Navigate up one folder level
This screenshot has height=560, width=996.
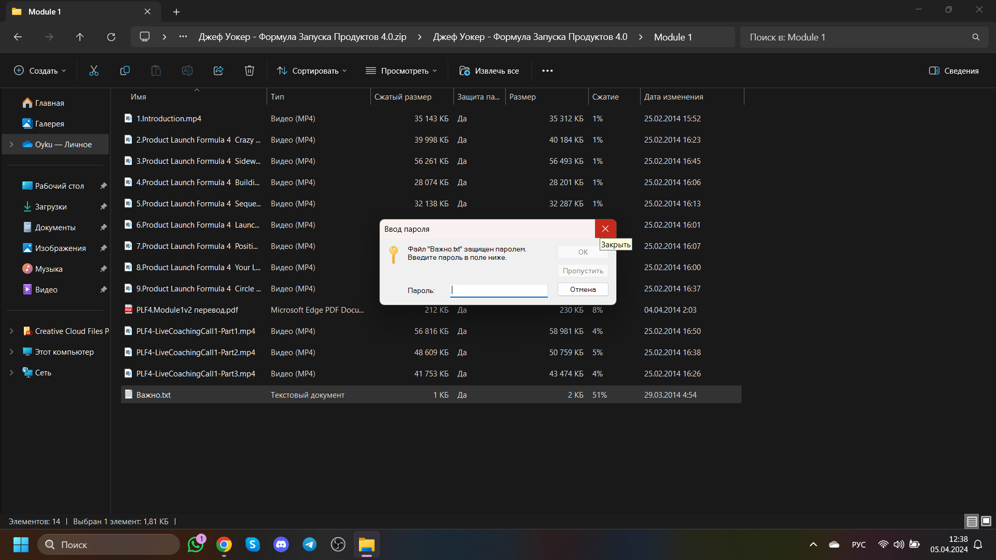click(x=80, y=37)
